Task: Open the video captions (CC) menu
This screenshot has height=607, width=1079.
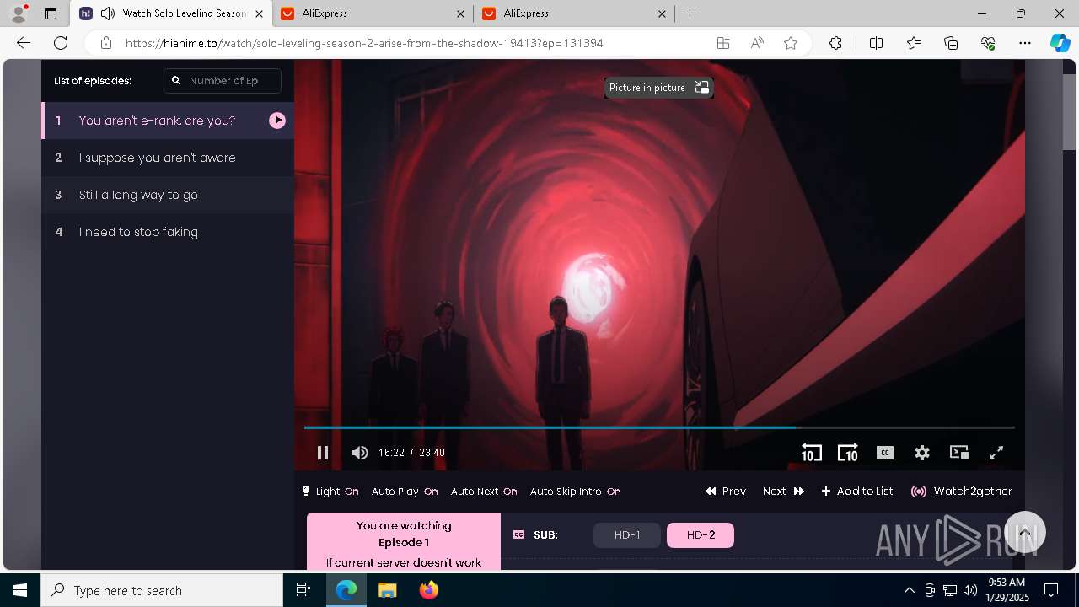Action: [x=885, y=453]
